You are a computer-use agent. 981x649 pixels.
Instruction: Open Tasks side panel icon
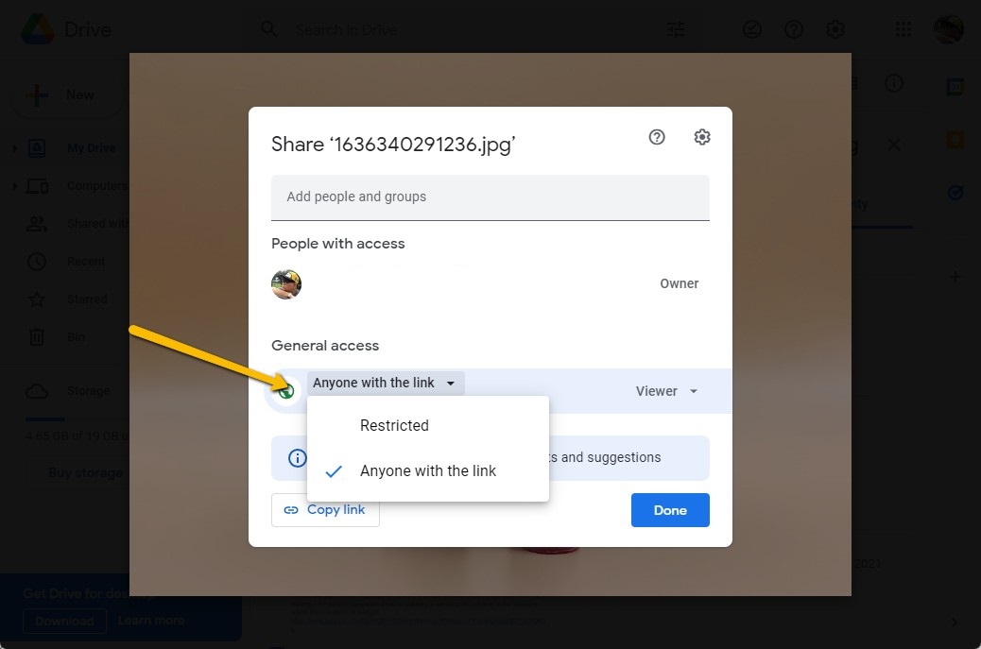(955, 193)
